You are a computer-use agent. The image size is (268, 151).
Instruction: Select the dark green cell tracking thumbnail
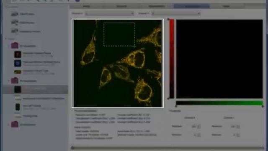click(x=18, y=107)
